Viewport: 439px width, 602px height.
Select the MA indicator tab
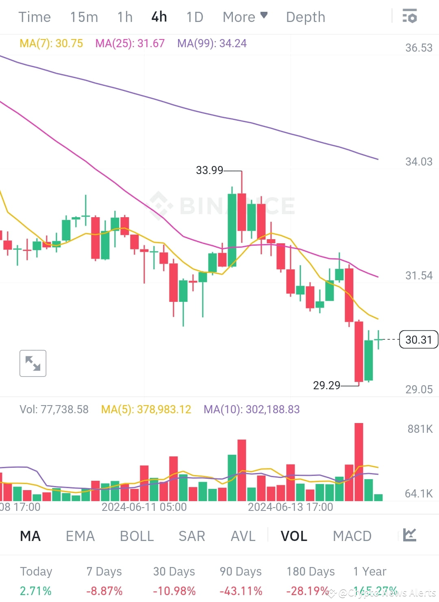click(30, 536)
